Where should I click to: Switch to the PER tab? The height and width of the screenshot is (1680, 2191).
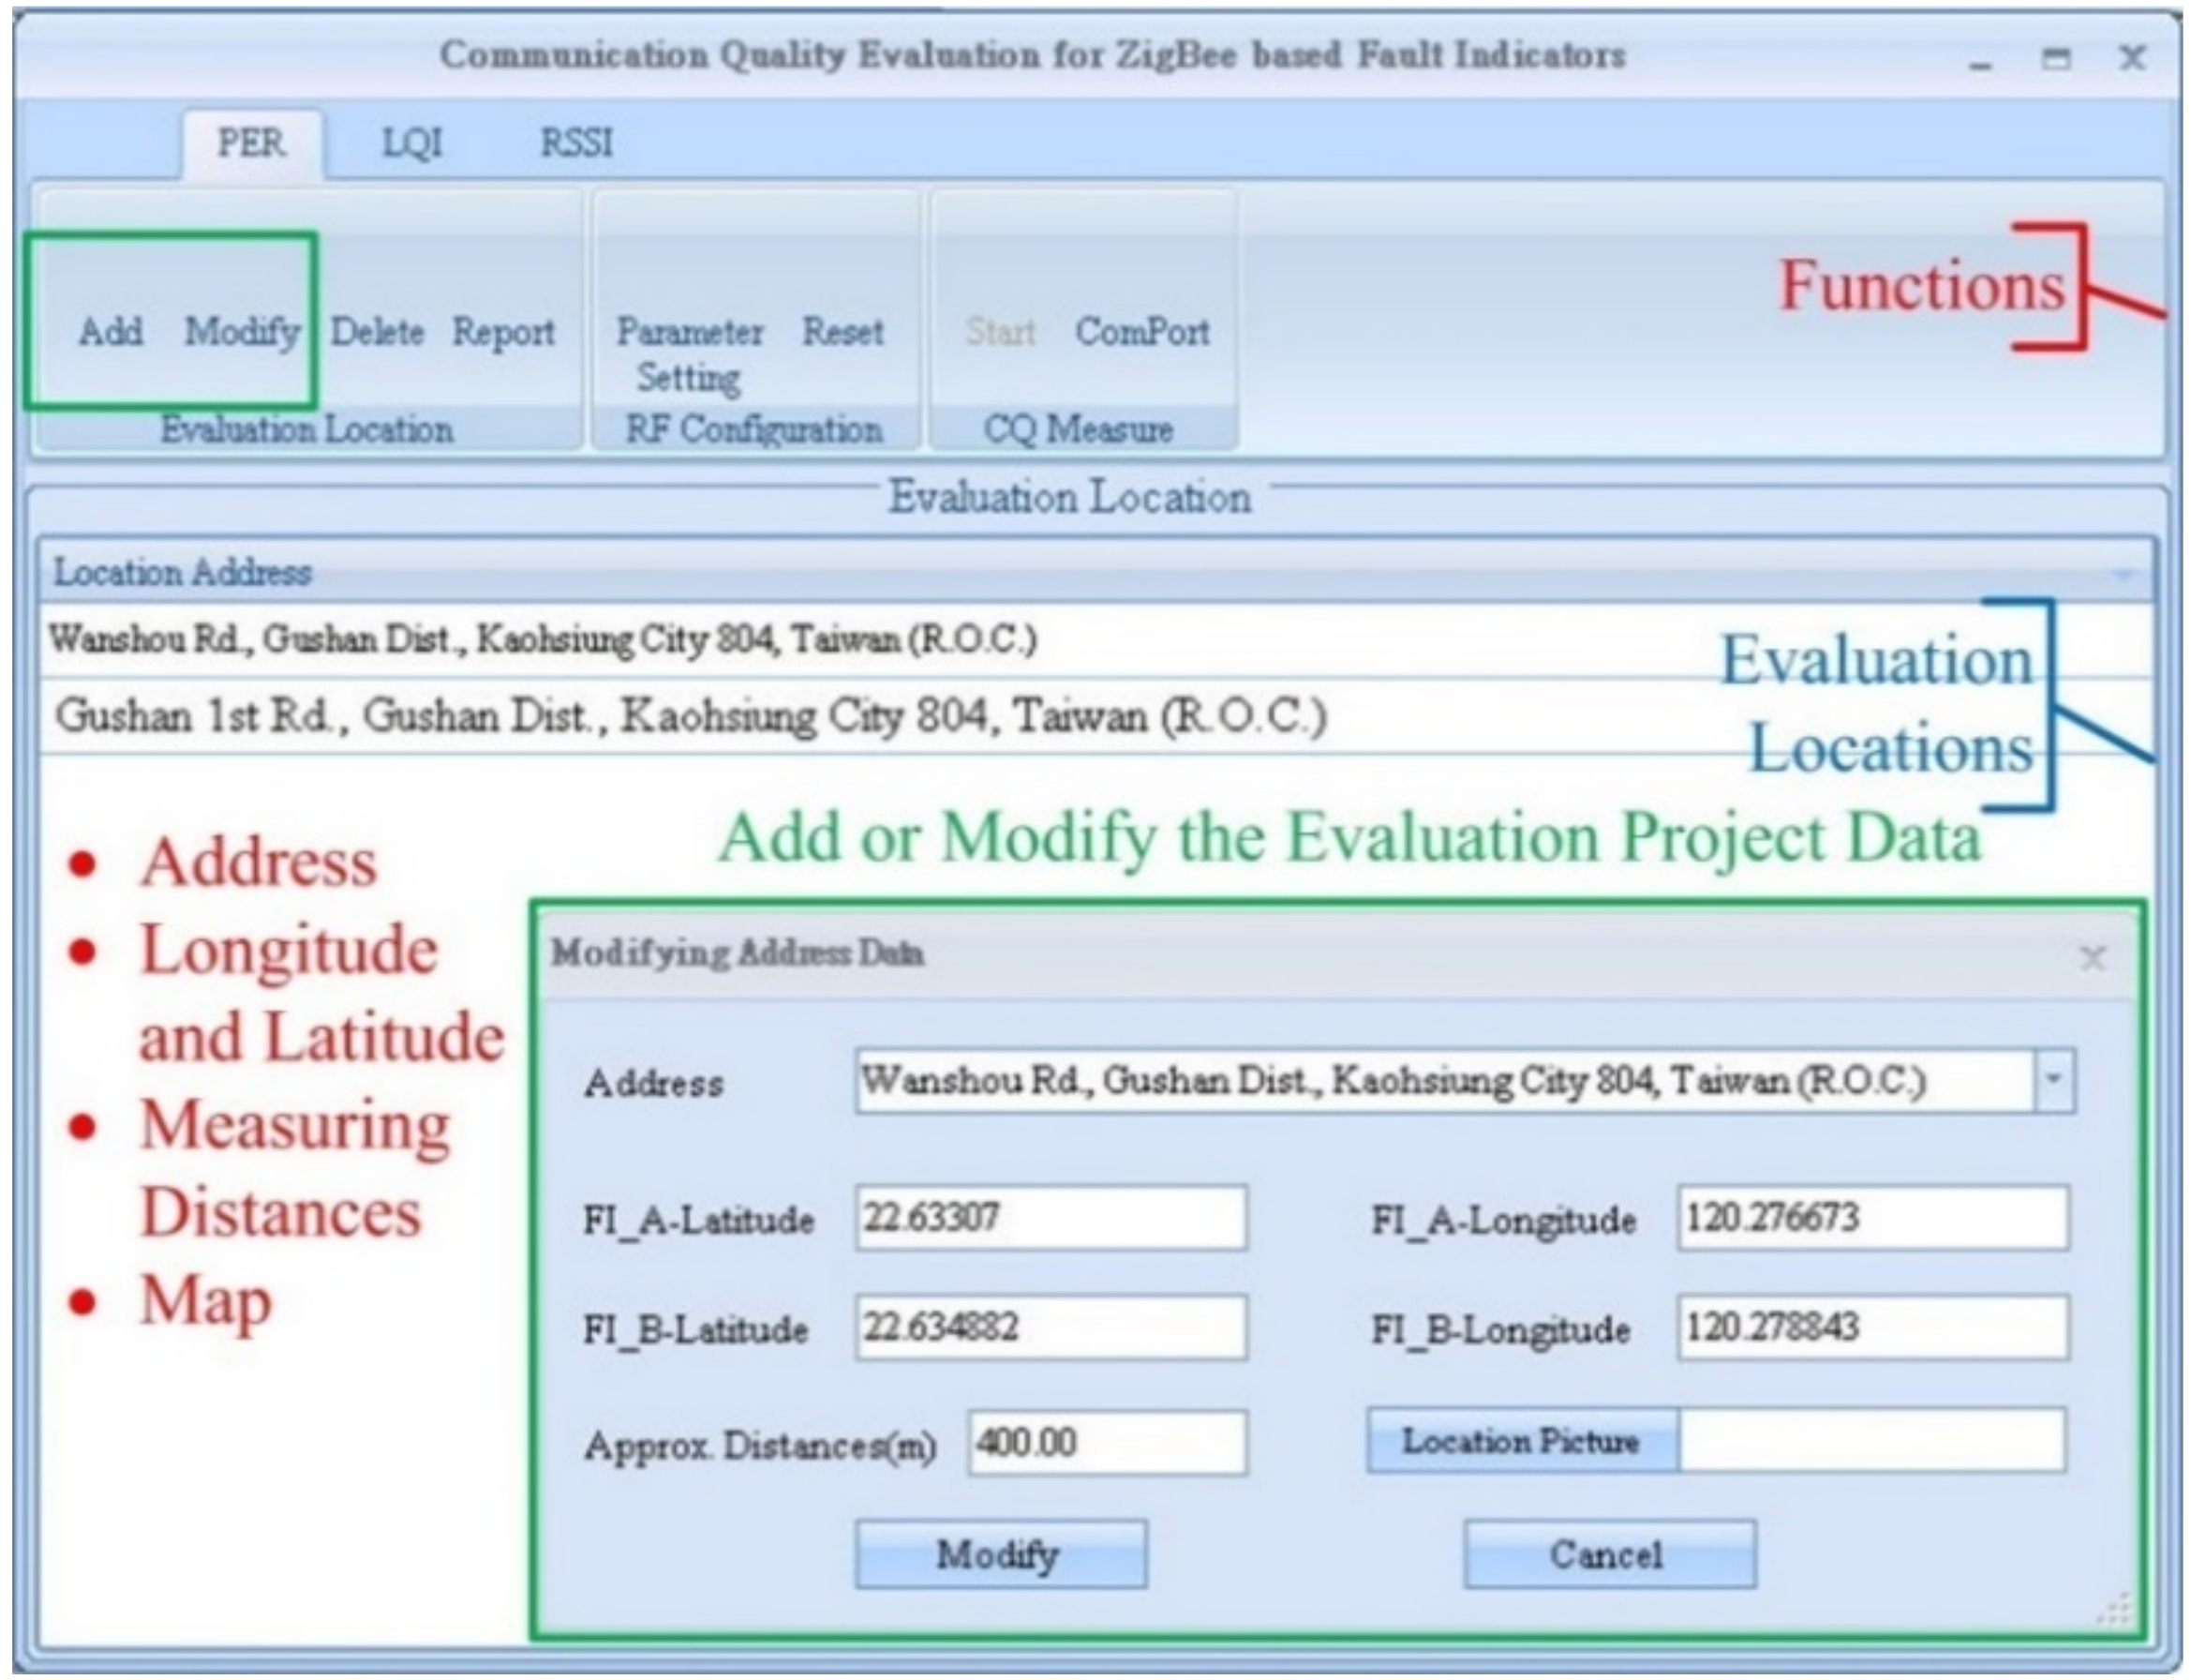pos(251,143)
